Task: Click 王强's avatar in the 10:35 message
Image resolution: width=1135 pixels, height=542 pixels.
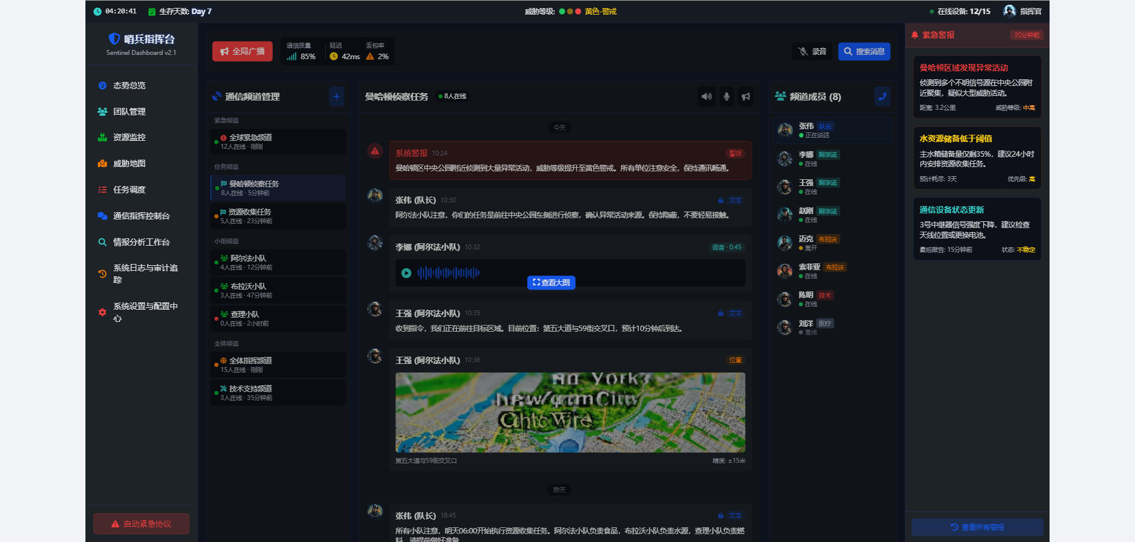Action: (375, 309)
